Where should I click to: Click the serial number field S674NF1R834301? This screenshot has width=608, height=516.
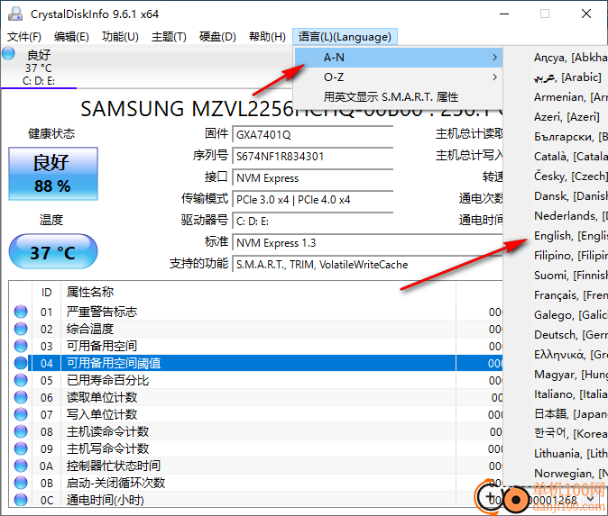[x=312, y=157]
